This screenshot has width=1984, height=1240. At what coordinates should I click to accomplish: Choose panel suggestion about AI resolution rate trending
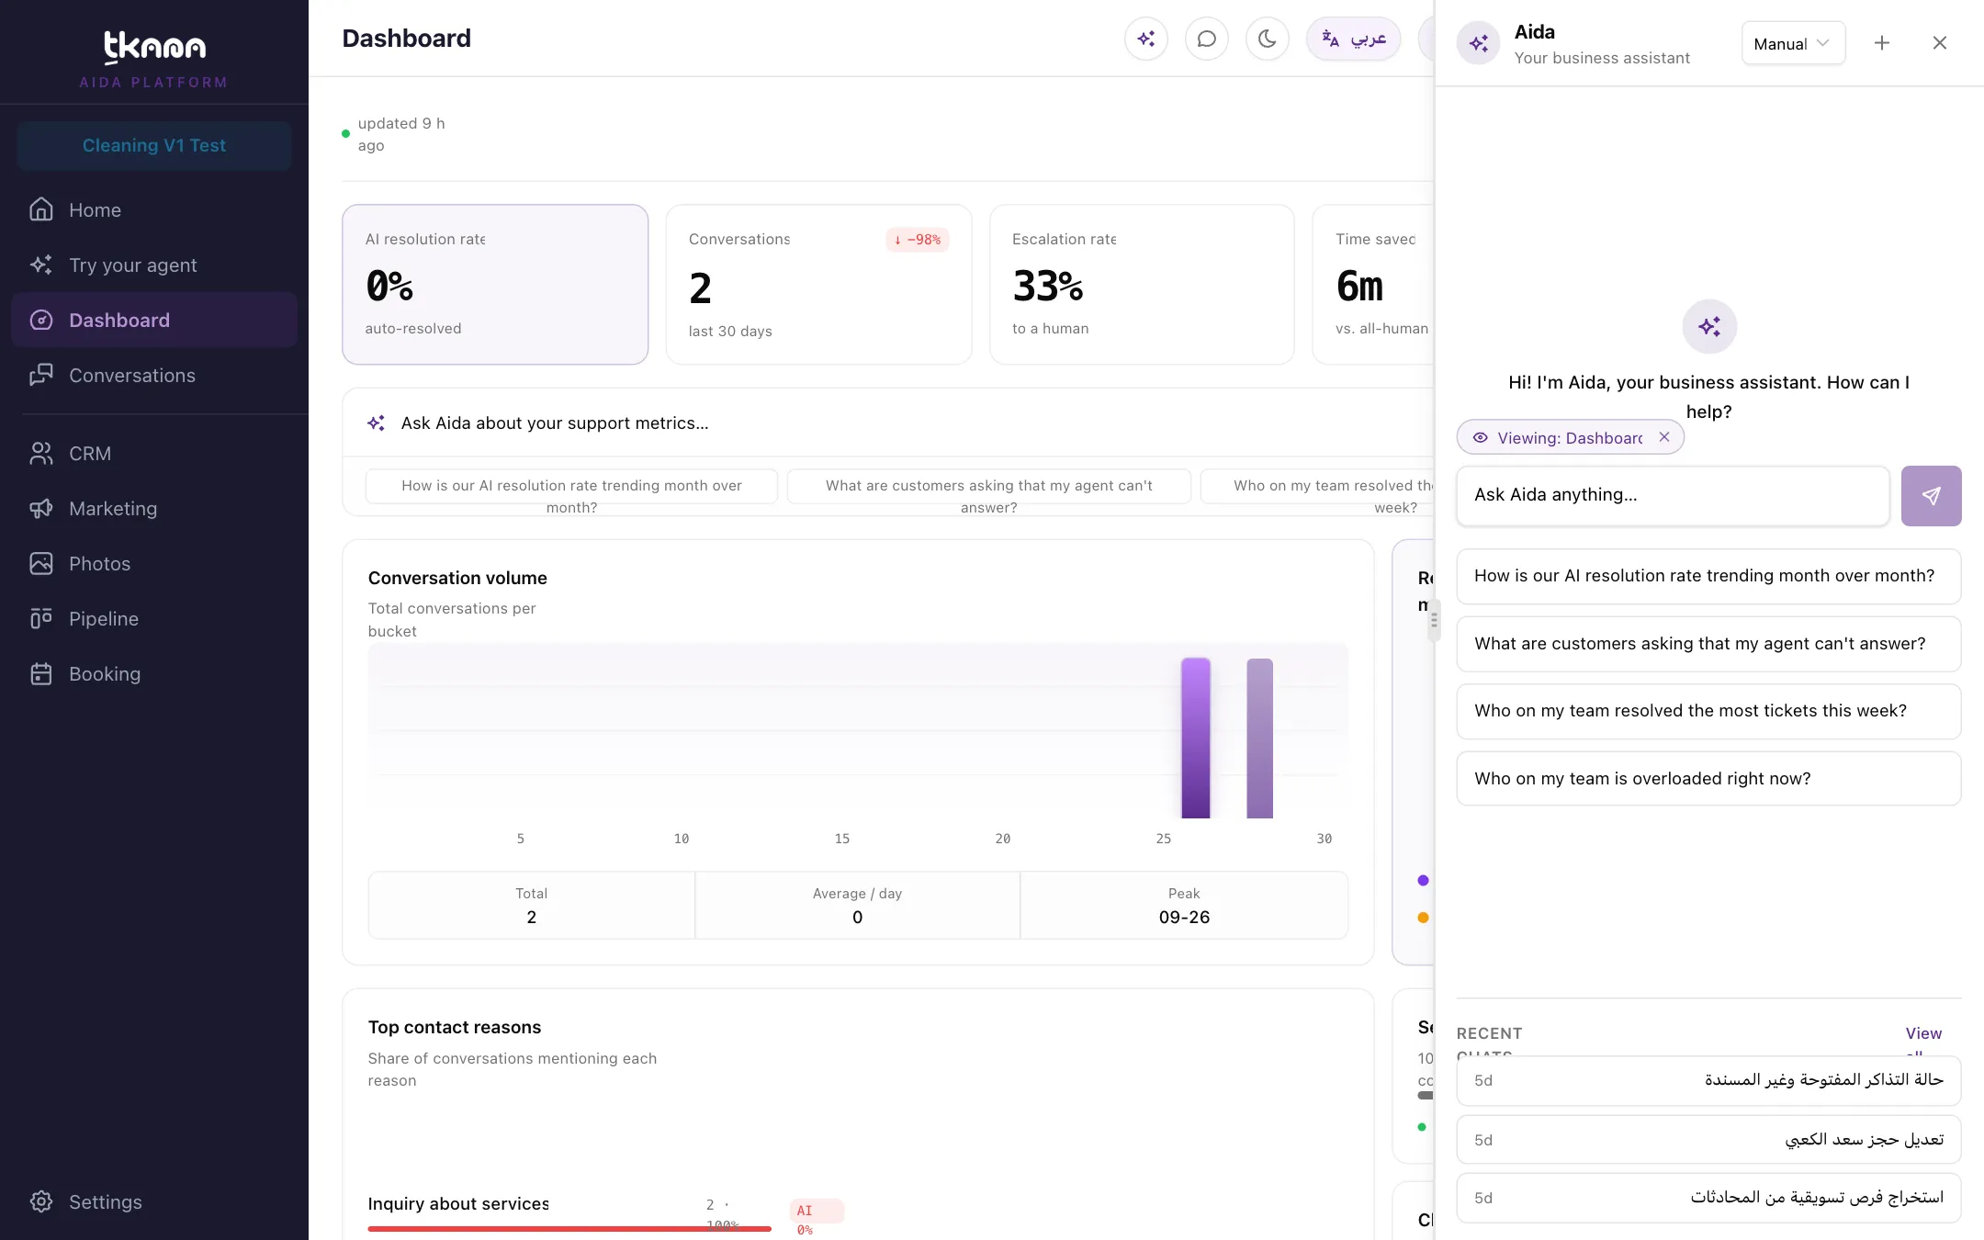[1708, 576]
